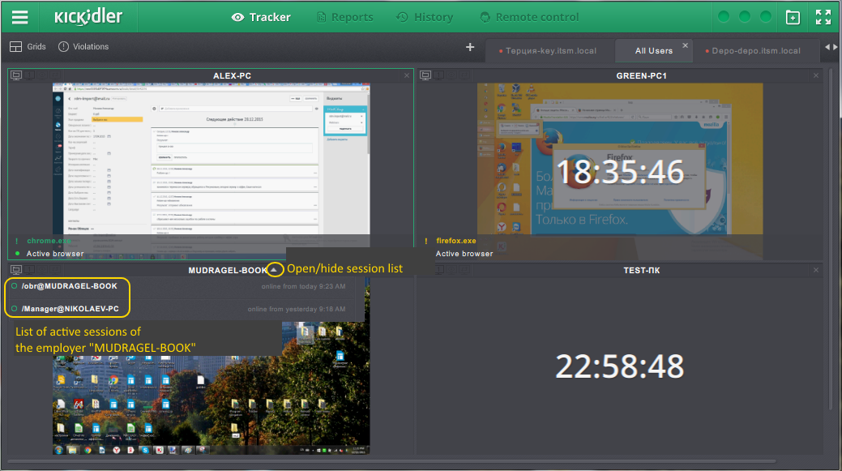Click the add-window plus icon in top bar
The height and width of the screenshot is (471, 842).
[x=793, y=17]
